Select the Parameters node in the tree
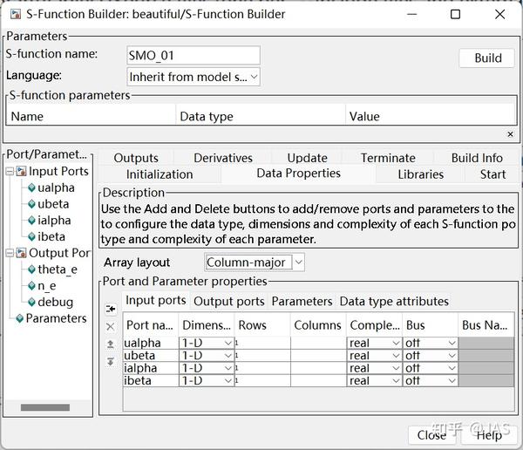523x450 pixels. point(56,318)
